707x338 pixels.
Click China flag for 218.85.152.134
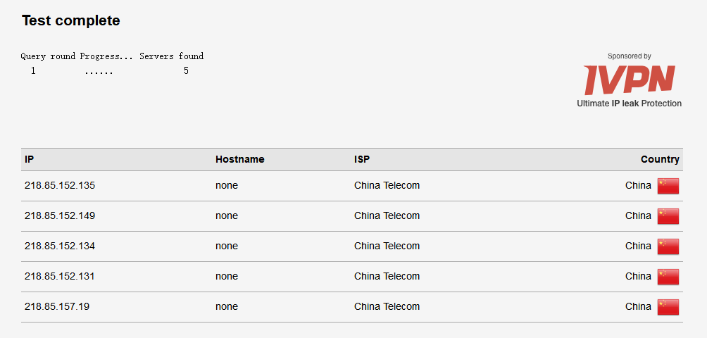[668, 246]
